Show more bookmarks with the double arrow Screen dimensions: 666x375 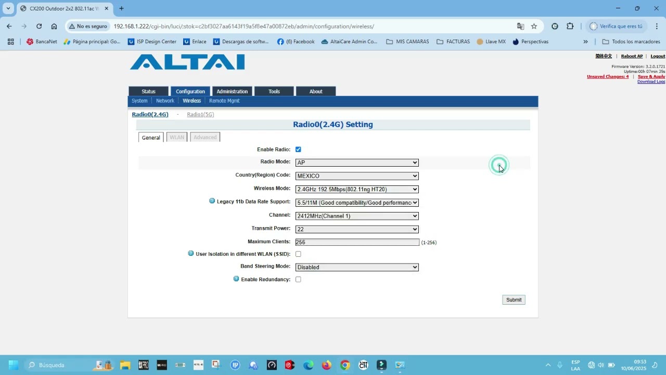tap(585, 42)
